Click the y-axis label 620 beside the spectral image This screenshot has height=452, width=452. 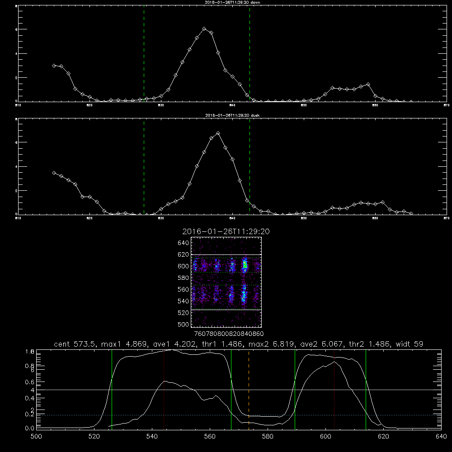(184, 254)
